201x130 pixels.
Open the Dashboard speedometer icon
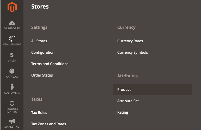coord(12,23)
